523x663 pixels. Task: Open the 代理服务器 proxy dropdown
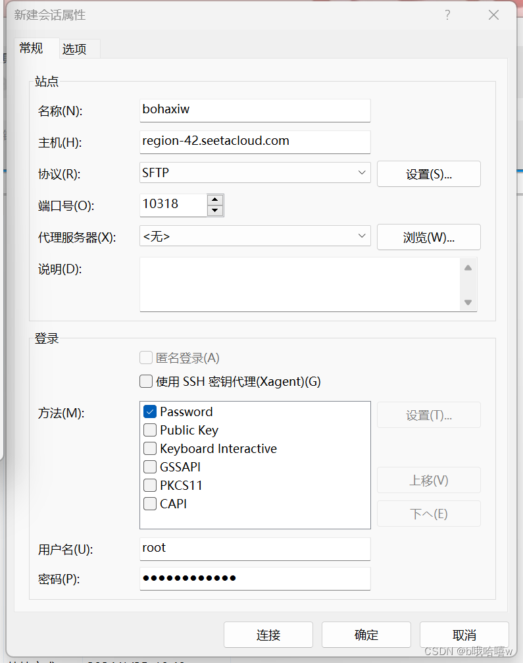[361, 237]
